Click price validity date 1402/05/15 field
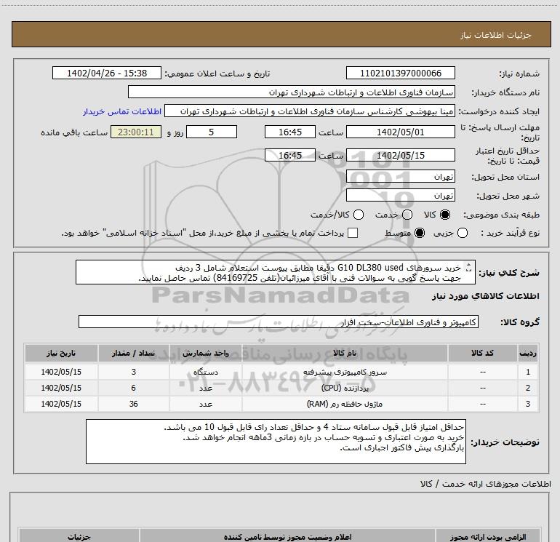 point(400,155)
